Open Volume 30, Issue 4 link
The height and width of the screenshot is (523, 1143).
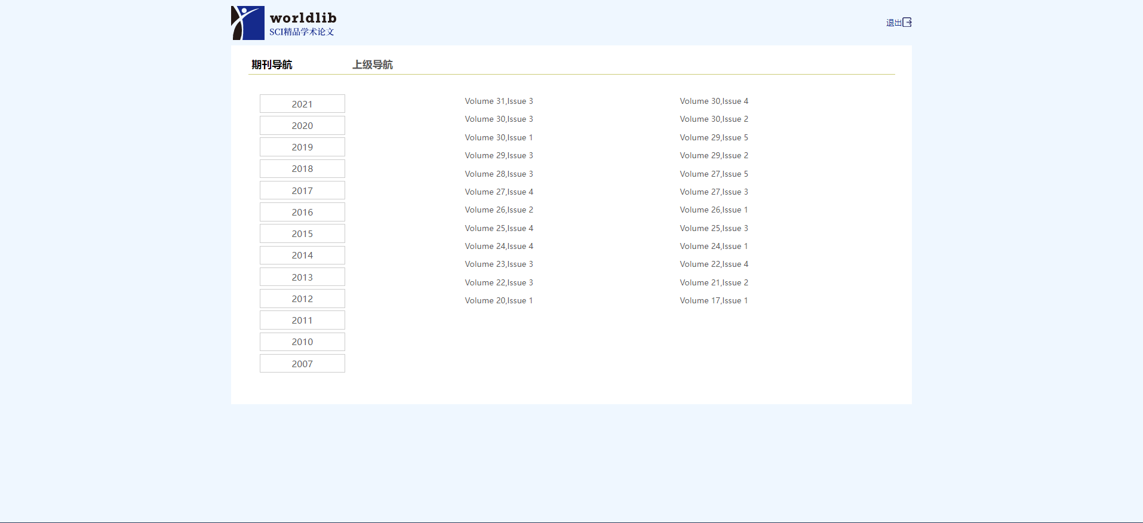pyautogui.click(x=714, y=101)
